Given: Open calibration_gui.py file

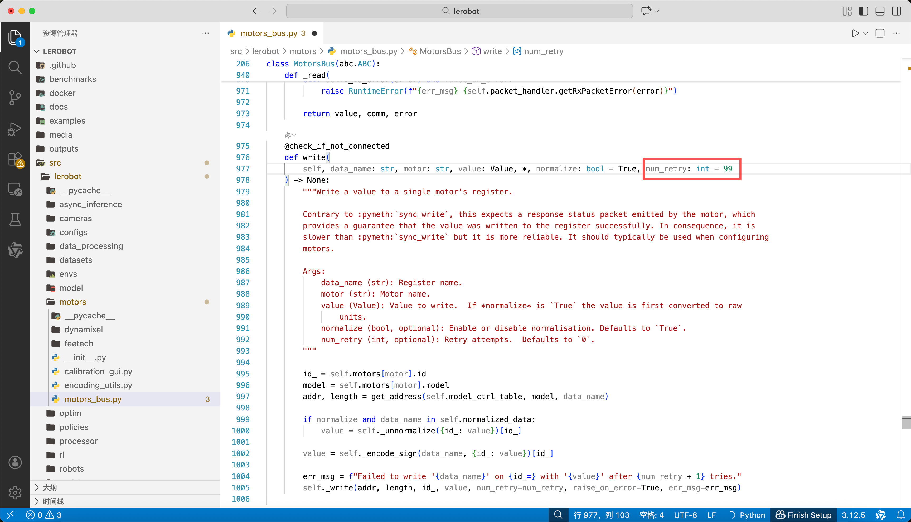Looking at the screenshot, I should [125, 371].
